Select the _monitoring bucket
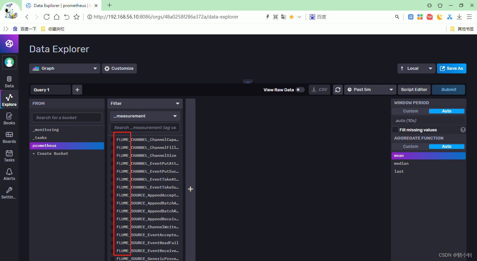The width and height of the screenshot is (477, 261). (x=67, y=130)
